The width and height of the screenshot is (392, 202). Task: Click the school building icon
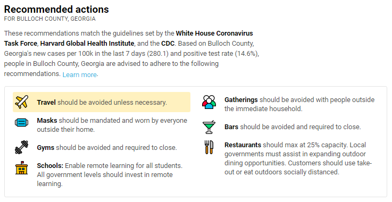21,168
